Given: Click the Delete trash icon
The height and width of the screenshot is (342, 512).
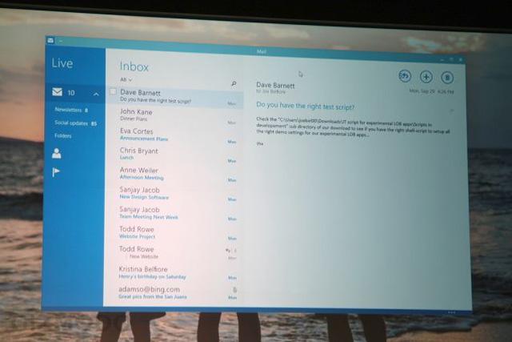Looking at the screenshot, I should click(x=447, y=78).
